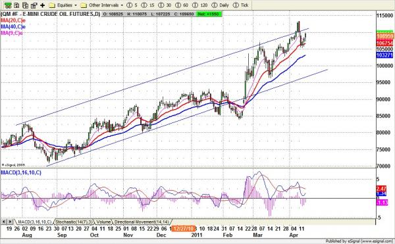Select the MACD(3,16,10,C) study tab
395x244 pixels.
coord(34,222)
